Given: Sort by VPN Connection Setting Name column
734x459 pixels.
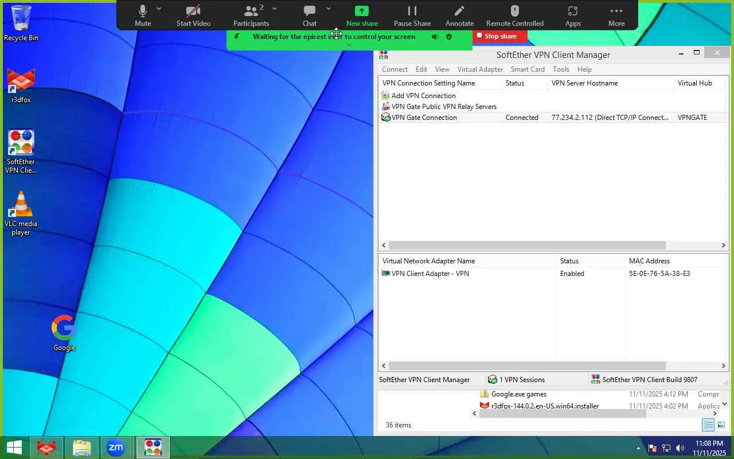Looking at the screenshot, I should (x=440, y=83).
